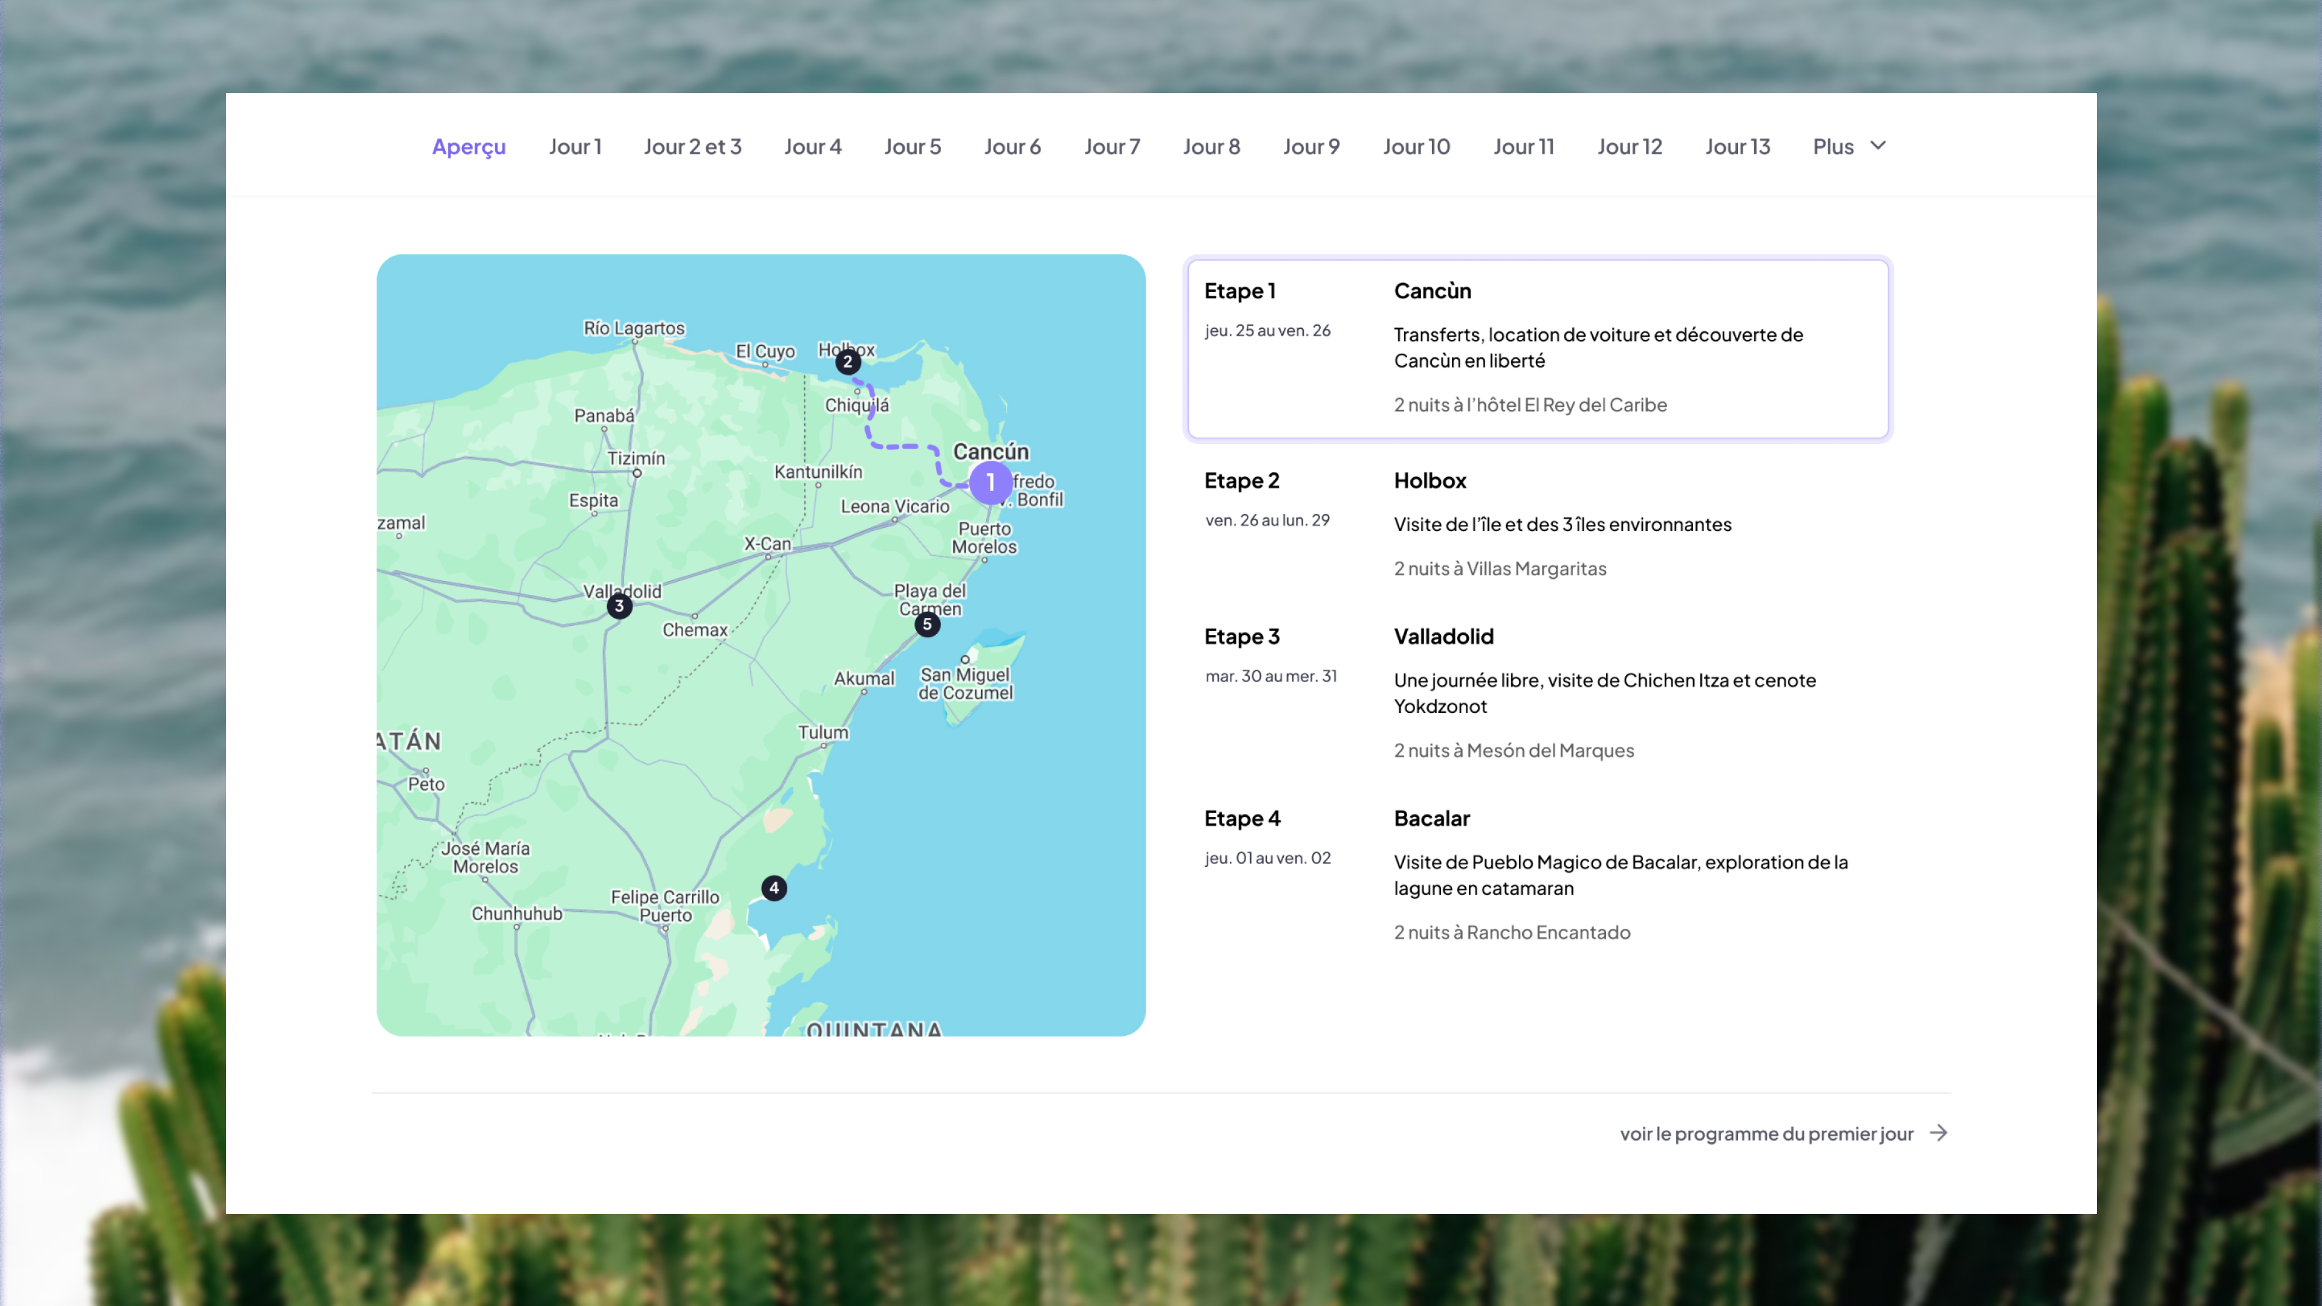Open voir le programme du premier jour
Screen dimensions: 2322x1306
point(1766,1134)
